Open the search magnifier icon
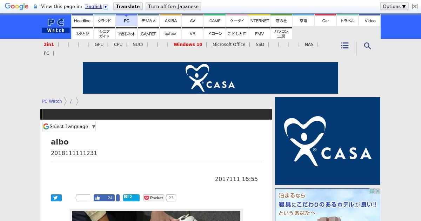Viewport: 421px width, 221px height. coord(367,46)
